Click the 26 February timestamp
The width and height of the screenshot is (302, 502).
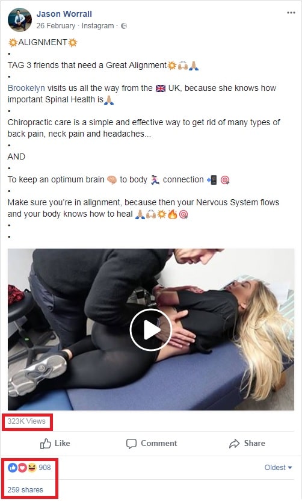[x=56, y=26]
